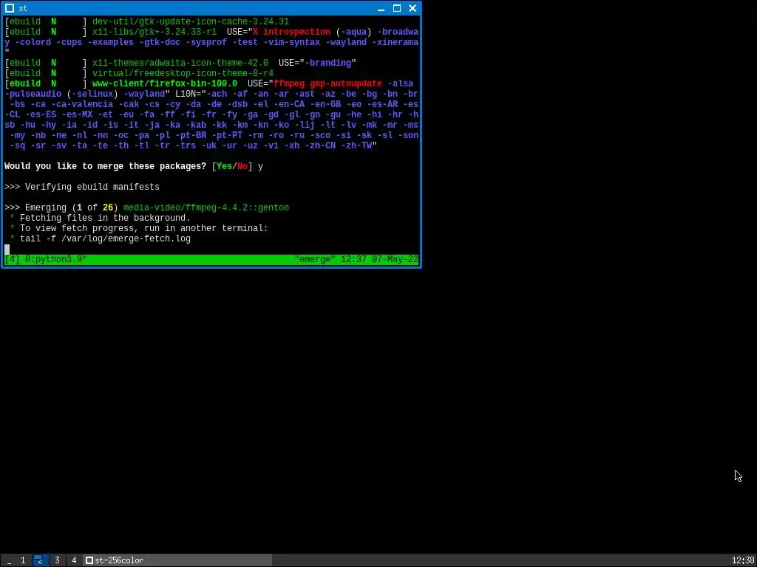Click the tmux window label 0:python3.9*
The height and width of the screenshot is (567, 757).
[x=56, y=259]
